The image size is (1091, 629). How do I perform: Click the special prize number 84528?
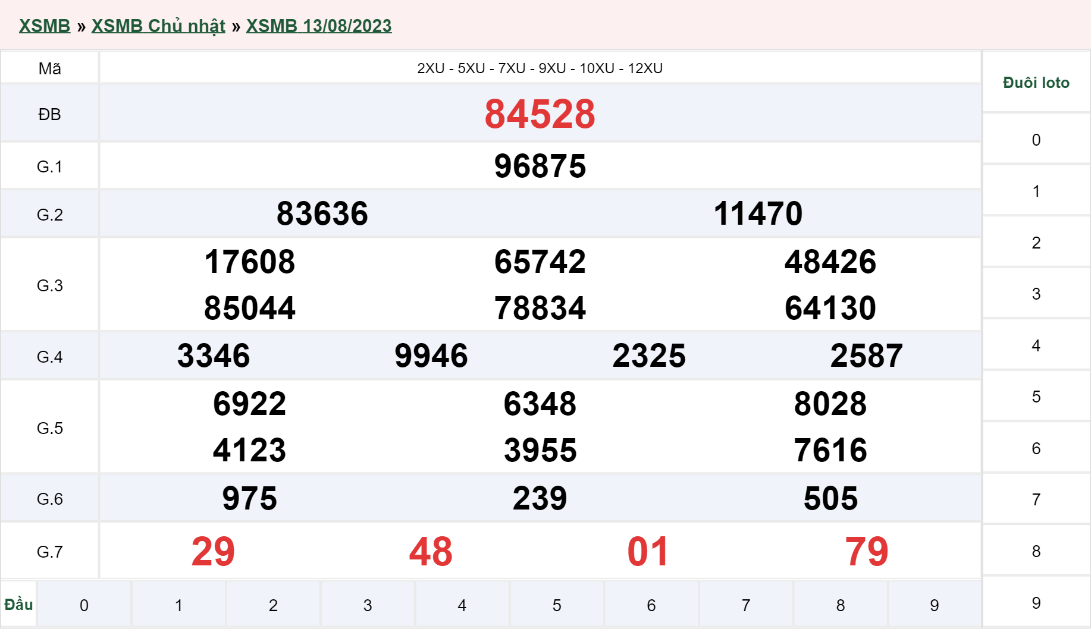[x=540, y=114]
